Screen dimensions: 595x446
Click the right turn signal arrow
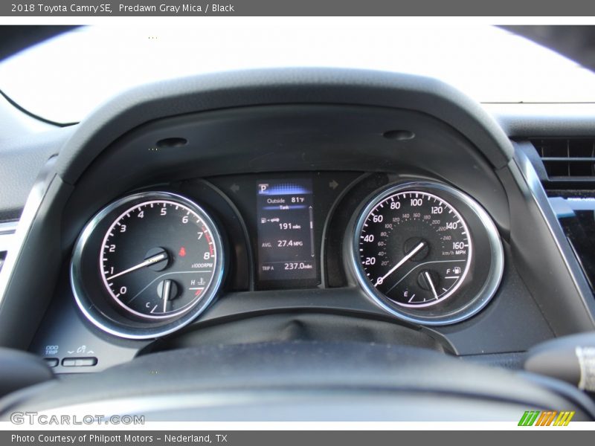click(x=333, y=184)
